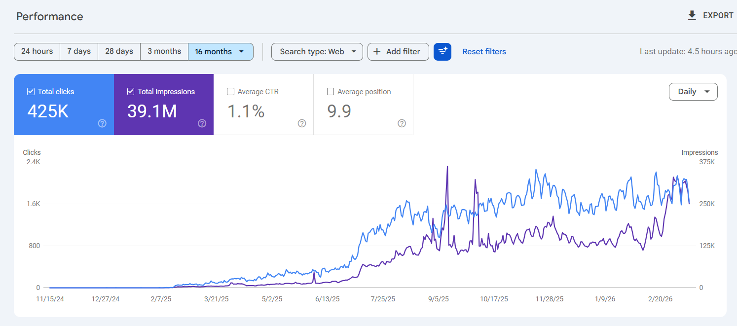
Task: Uncheck the Total clicks checkbox
Action: (31, 92)
